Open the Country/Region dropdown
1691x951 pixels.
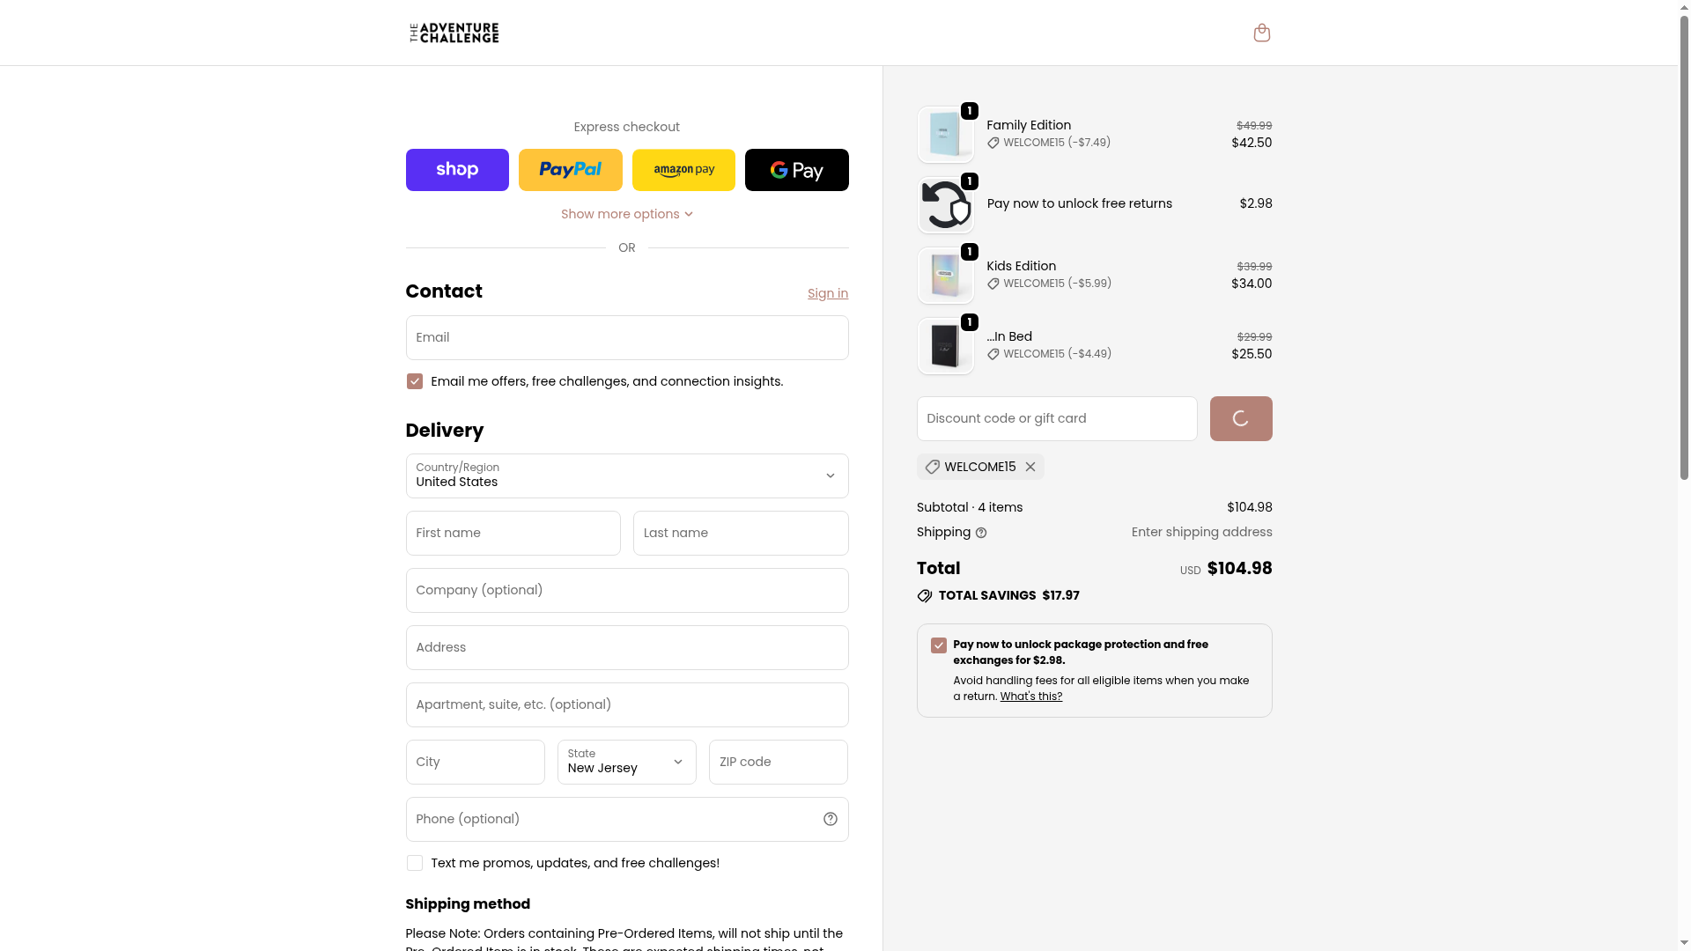[627, 475]
